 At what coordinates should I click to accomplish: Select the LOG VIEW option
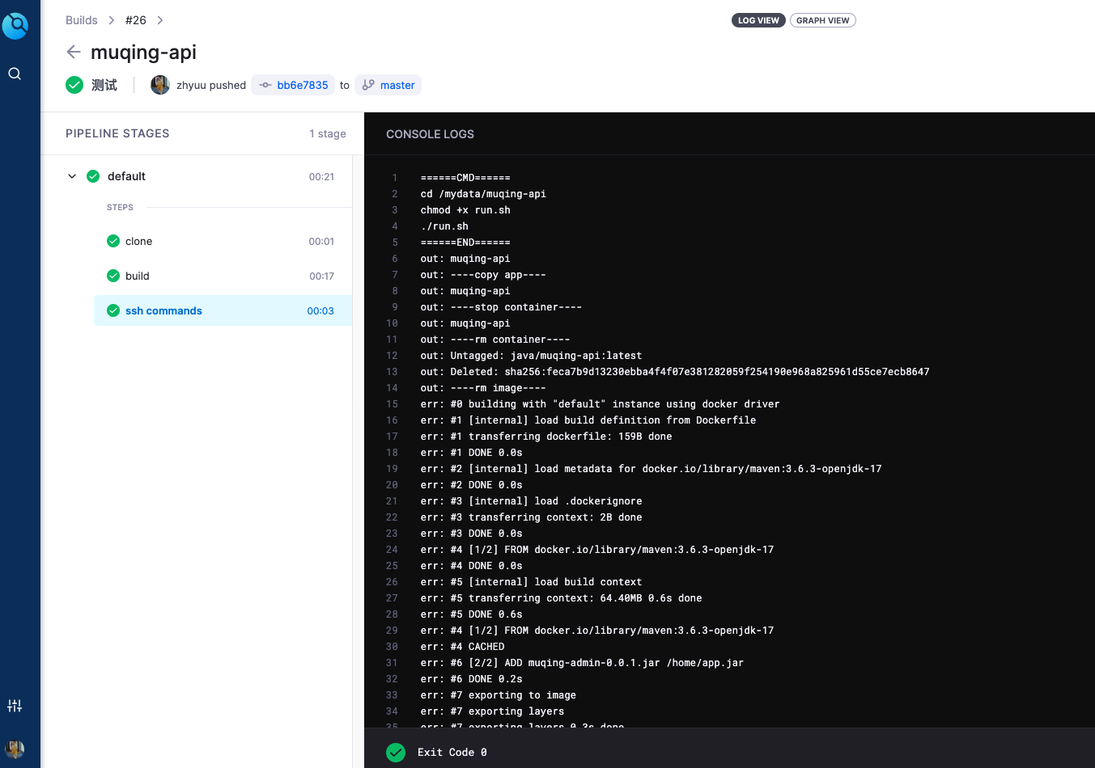[758, 20]
